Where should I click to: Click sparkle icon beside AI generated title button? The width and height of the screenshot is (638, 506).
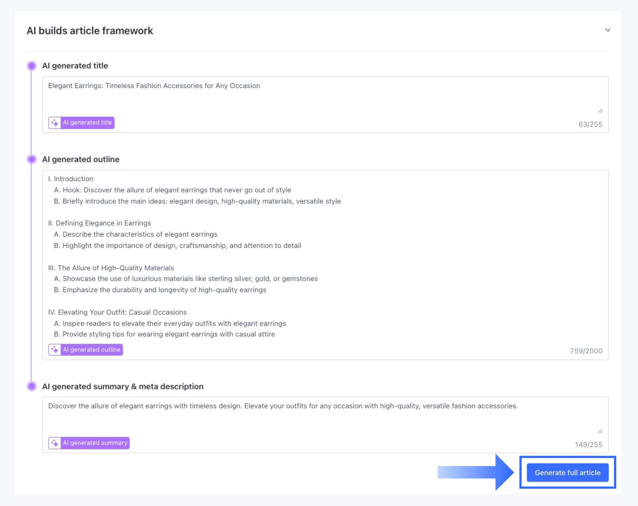[x=55, y=123]
